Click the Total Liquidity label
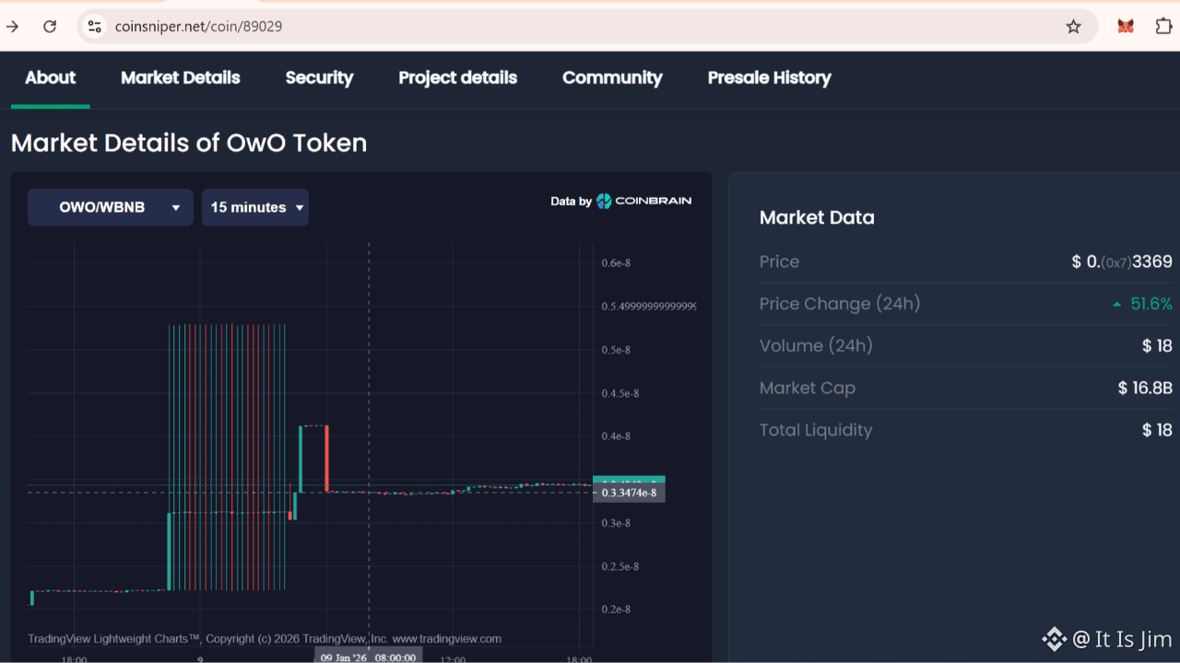This screenshot has height=663, width=1180. pos(816,430)
